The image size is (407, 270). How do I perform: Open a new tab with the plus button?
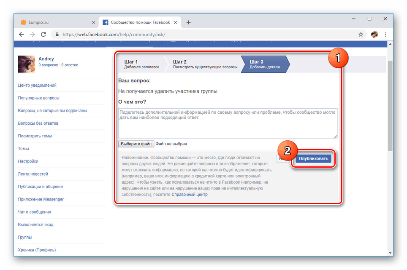188,22
